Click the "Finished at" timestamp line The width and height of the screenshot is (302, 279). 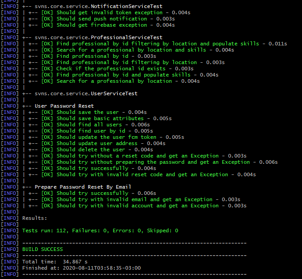coord(81,268)
